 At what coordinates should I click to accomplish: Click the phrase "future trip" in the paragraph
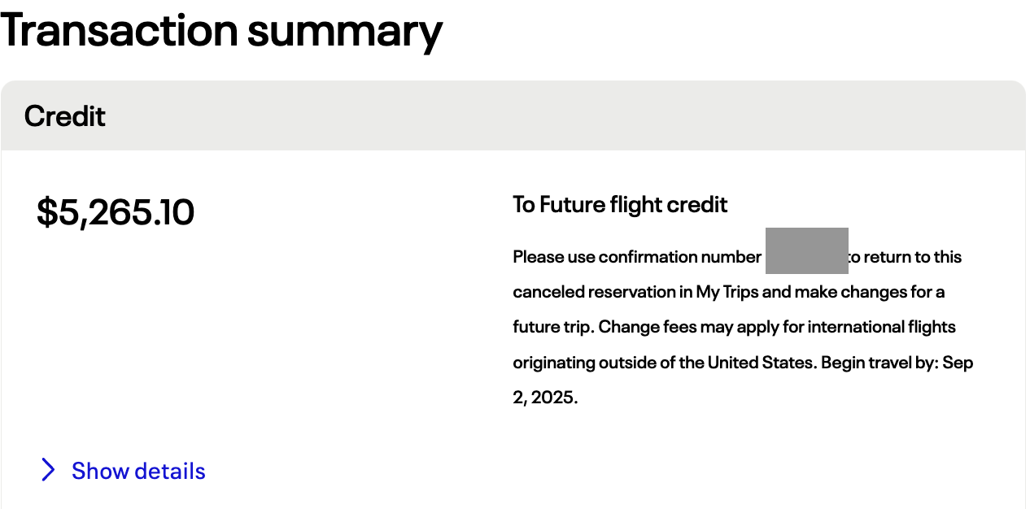(x=553, y=327)
